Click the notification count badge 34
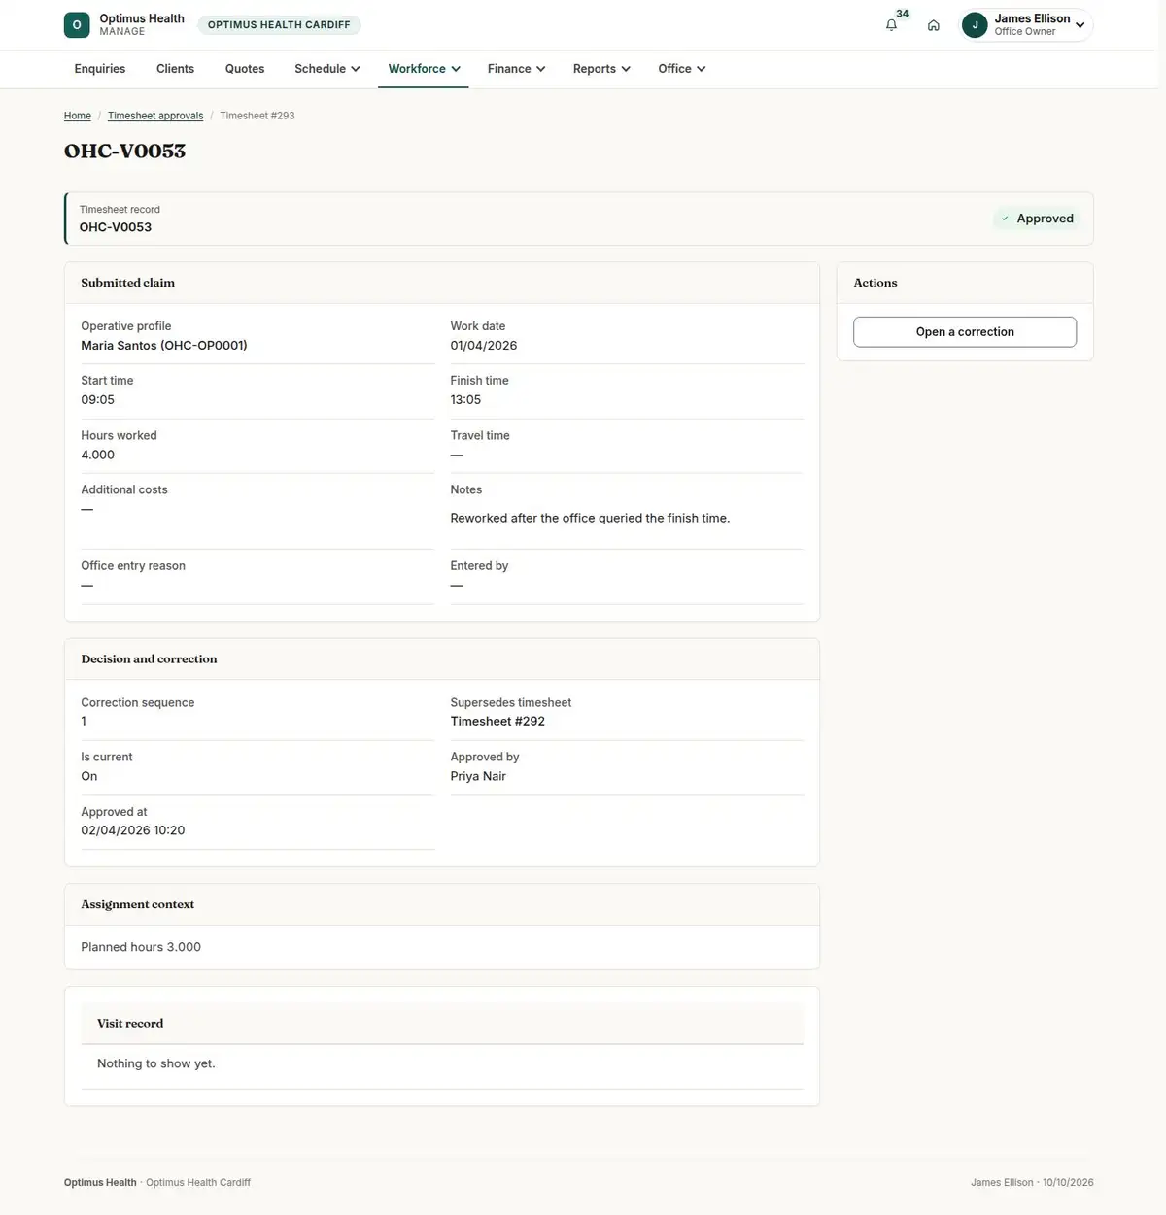This screenshot has height=1215, width=1166. tap(903, 14)
